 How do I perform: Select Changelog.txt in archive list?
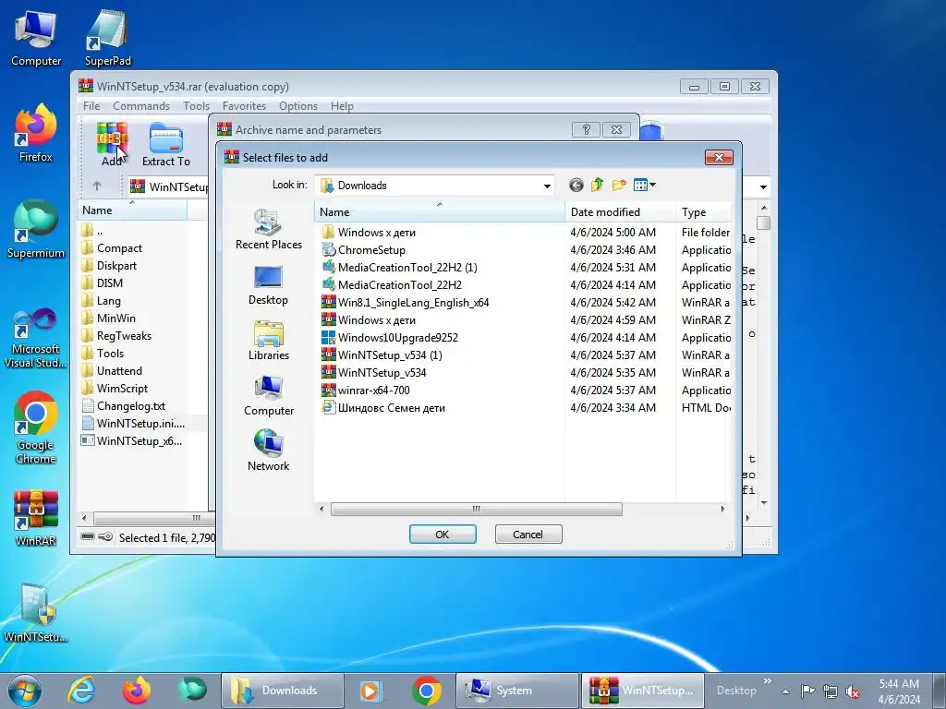point(124,406)
